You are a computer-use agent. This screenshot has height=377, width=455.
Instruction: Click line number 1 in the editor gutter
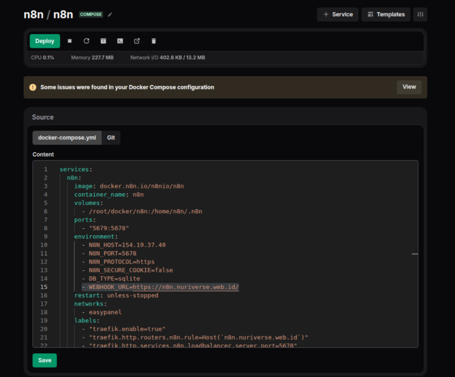click(x=45, y=169)
